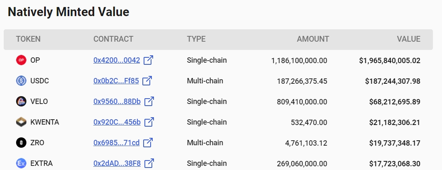
Task: Open external link icon for KWENTA contract
Action: (149, 122)
